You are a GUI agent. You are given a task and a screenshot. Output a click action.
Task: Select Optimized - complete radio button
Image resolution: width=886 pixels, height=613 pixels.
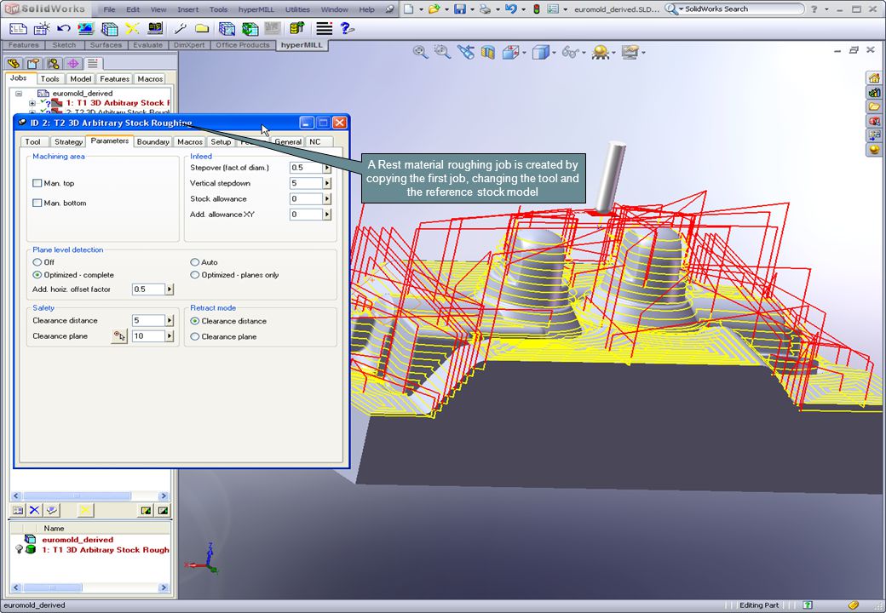tap(37, 275)
